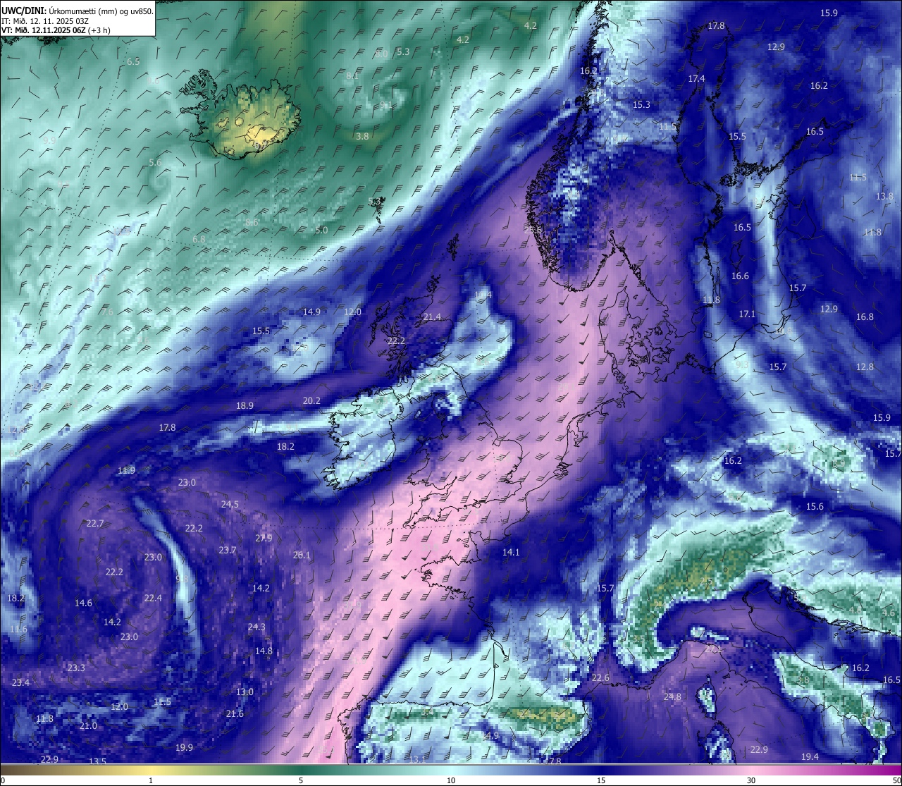This screenshot has height=786, width=902.
Task: Select the 20.2 value north of Ireland
Action: 311,400
